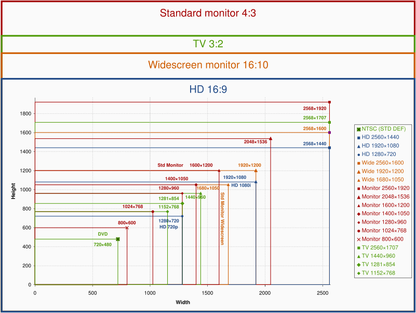
Task: Click the blue '2568×1440' chart label
Action: point(315,144)
